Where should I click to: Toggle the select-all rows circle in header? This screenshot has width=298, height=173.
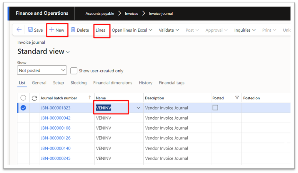(x=23, y=98)
